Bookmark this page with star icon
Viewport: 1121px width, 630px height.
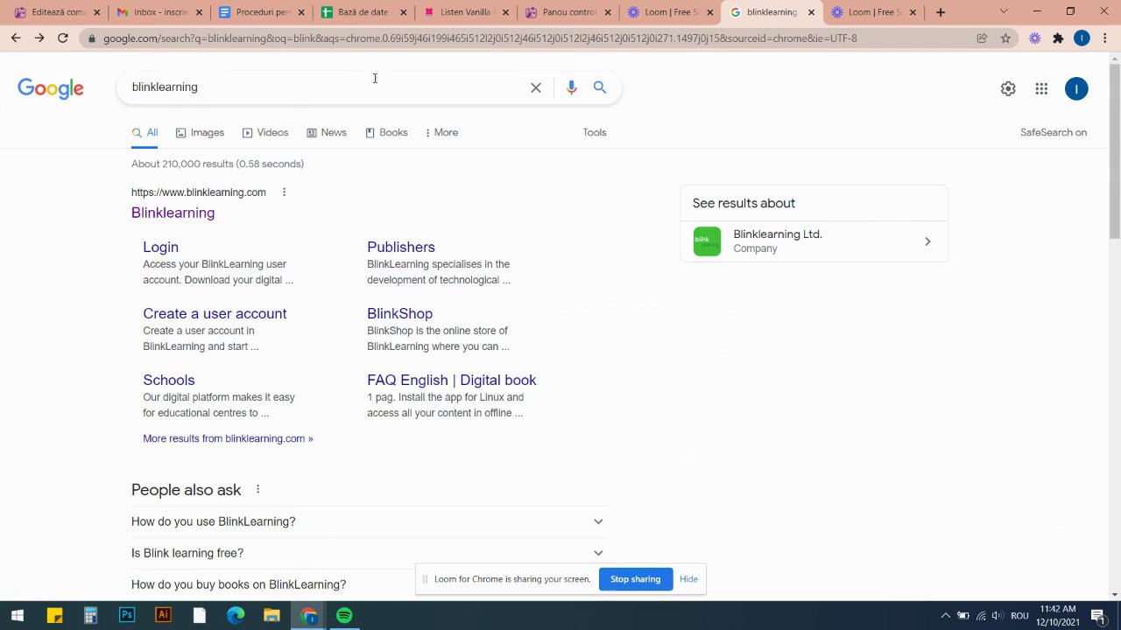(1005, 38)
